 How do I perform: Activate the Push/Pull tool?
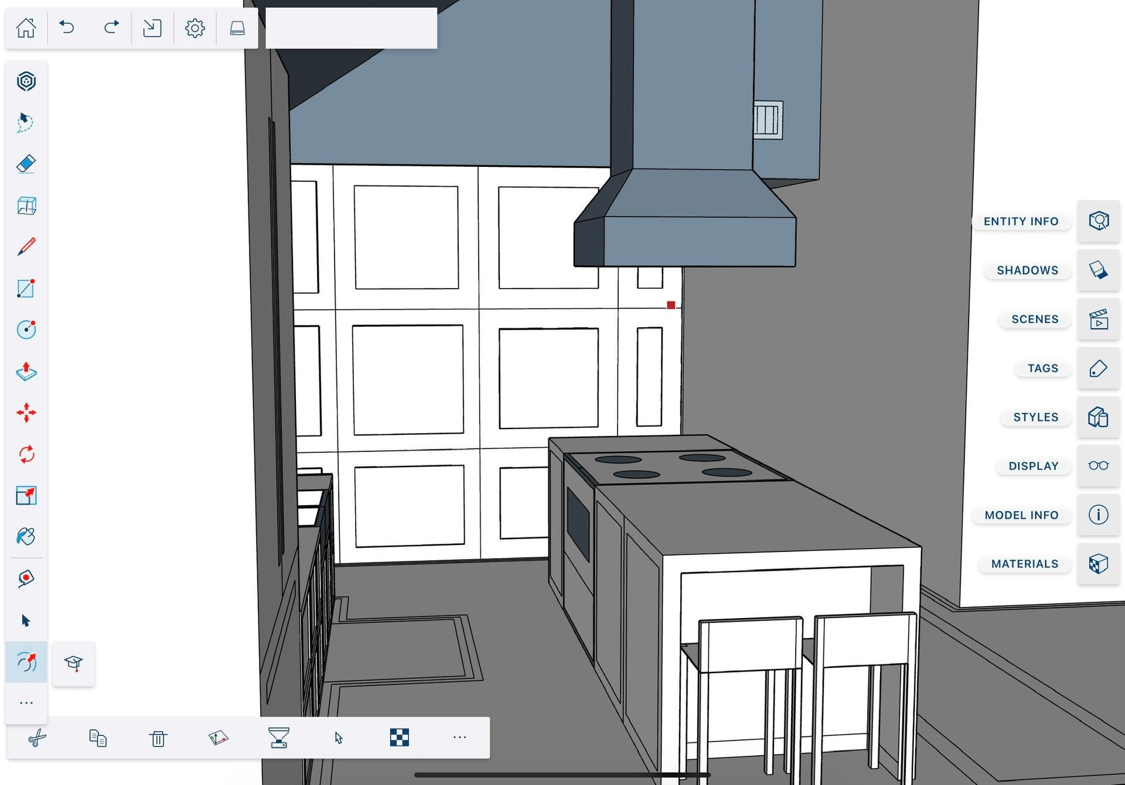(x=26, y=371)
